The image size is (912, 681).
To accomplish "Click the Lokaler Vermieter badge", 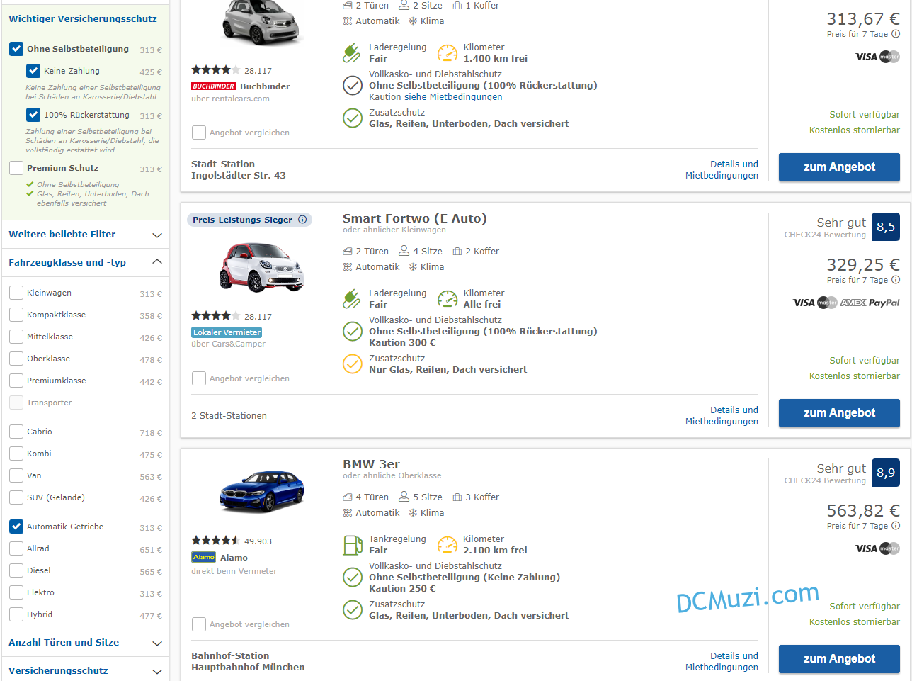I will [227, 332].
